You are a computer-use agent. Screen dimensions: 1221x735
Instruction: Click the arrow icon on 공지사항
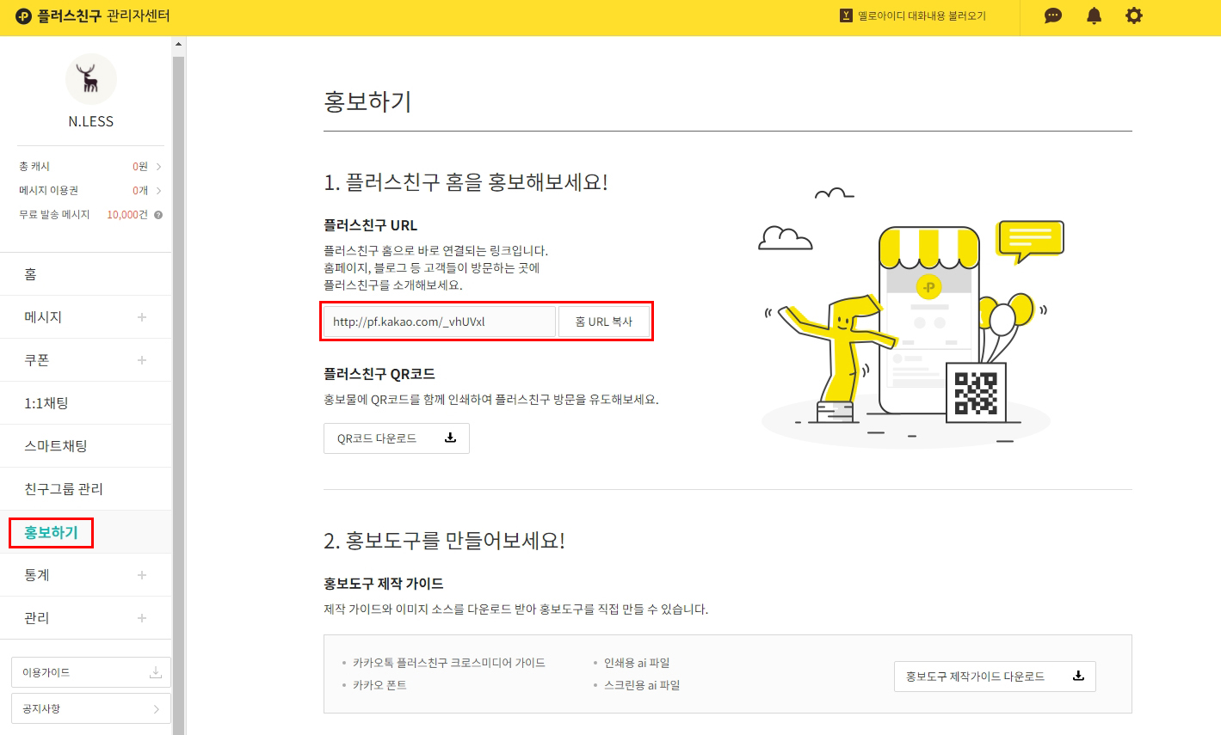tap(156, 709)
